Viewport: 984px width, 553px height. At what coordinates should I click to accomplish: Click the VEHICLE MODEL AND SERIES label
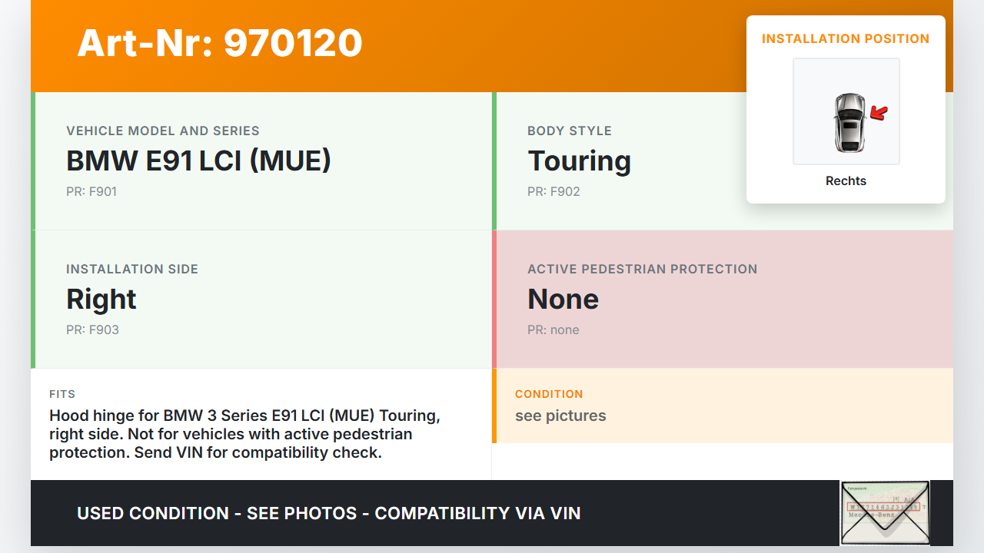pos(163,131)
